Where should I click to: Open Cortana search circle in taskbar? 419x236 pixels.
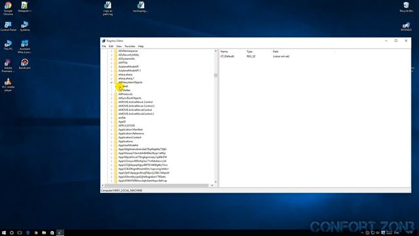12,233
